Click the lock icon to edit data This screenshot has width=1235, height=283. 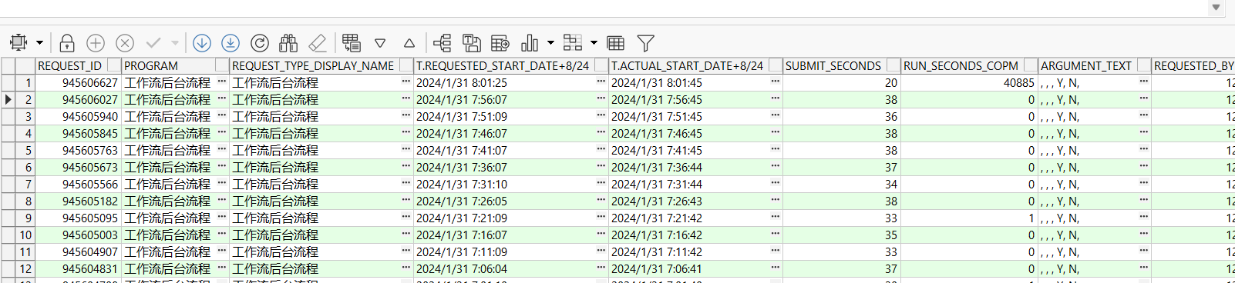point(67,43)
